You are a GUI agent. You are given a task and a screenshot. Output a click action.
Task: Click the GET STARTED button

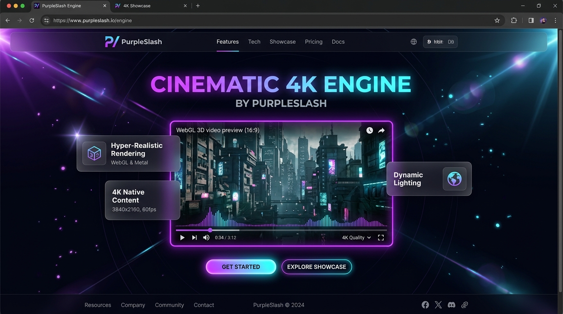point(241,267)
